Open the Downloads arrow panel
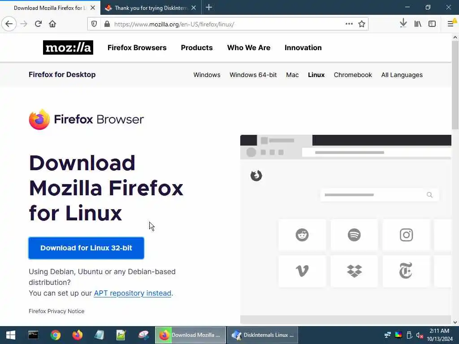The width and height of the screenshot is (459, 344). (403, 23)
